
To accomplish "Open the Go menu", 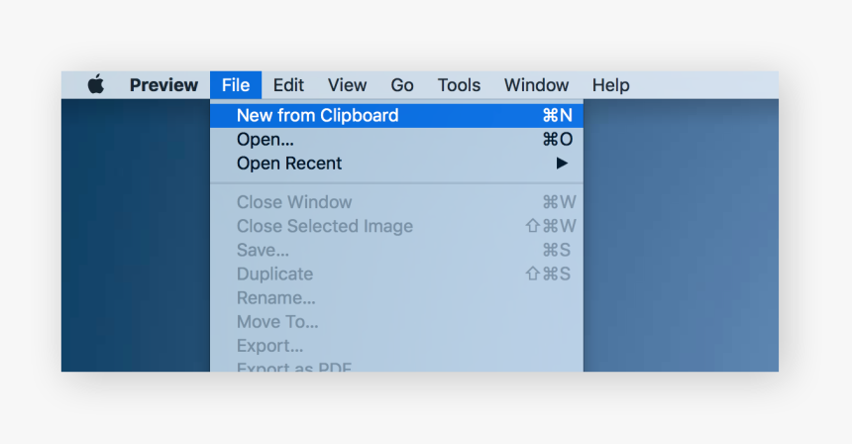I will [x=402, y=85].
